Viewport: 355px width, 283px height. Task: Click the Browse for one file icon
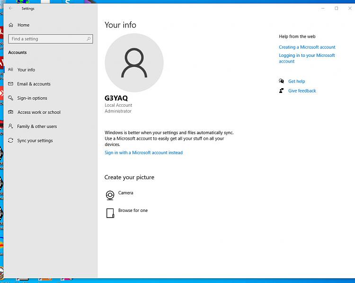pos(110,213)
